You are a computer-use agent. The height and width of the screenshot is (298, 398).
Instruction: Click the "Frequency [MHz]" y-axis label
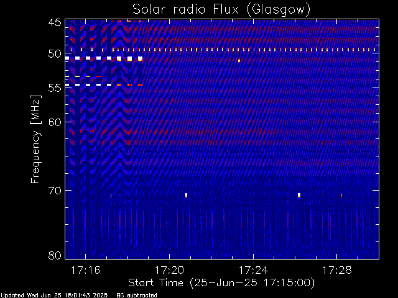36,139
